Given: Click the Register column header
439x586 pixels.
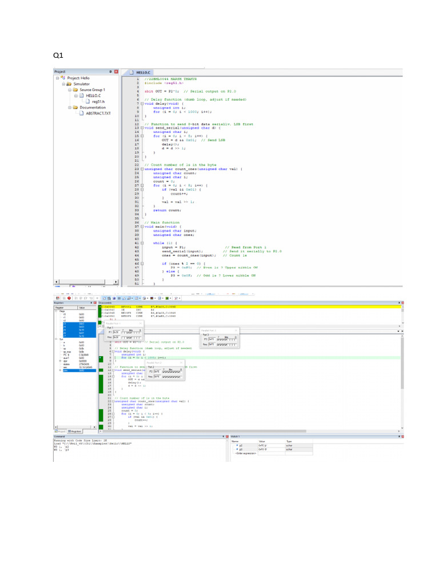Looking at the screenshot, I should 66,307.
